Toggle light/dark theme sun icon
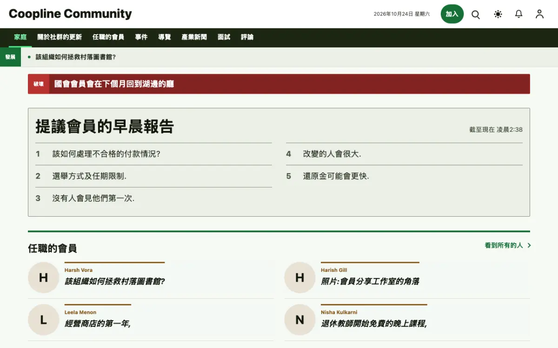558x348 pixels. click(x=498, y=14)
